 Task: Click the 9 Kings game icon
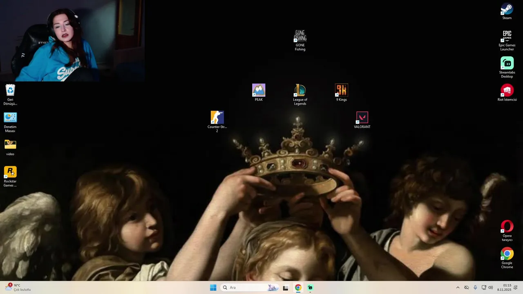click(x=341, y=93)
